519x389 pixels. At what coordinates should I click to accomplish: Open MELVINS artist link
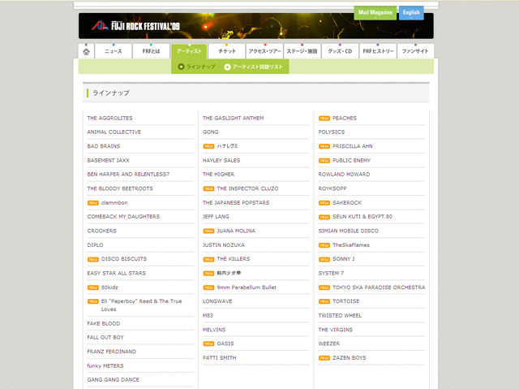[214, 330]
